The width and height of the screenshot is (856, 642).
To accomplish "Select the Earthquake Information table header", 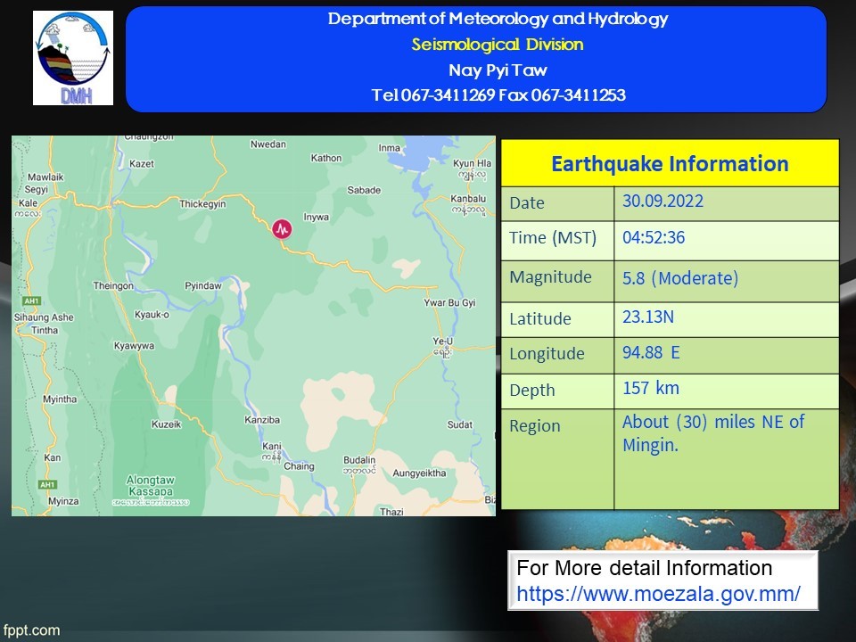I will pos(670,164).
